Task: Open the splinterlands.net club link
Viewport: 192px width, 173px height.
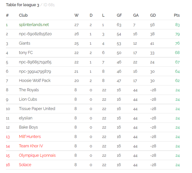Action: click(34, 25)
